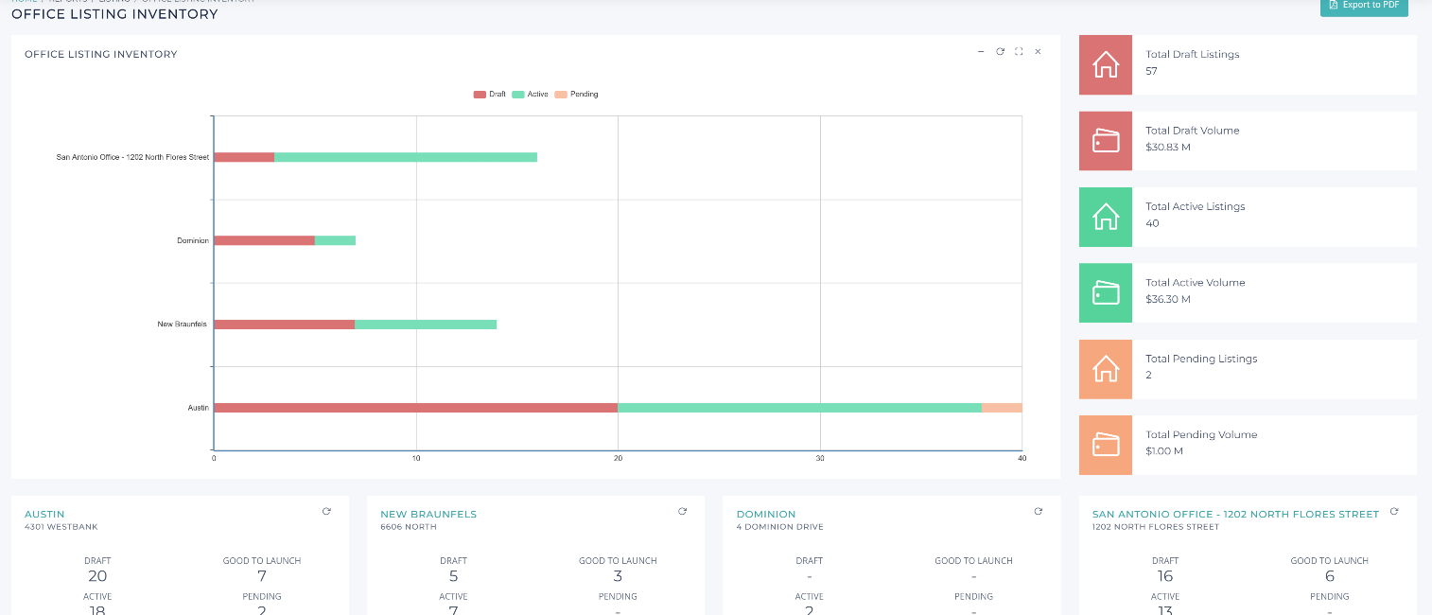Click the $36.30 M active volume value
Screen dimensions: 1432x615
point(1167,299)
